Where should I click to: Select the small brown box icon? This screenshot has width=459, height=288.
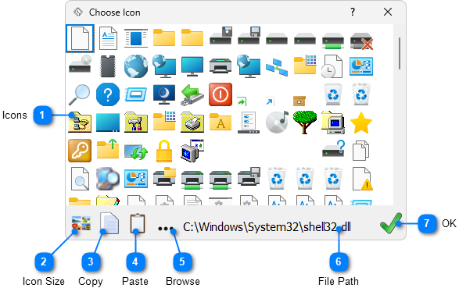click(299, 101)
